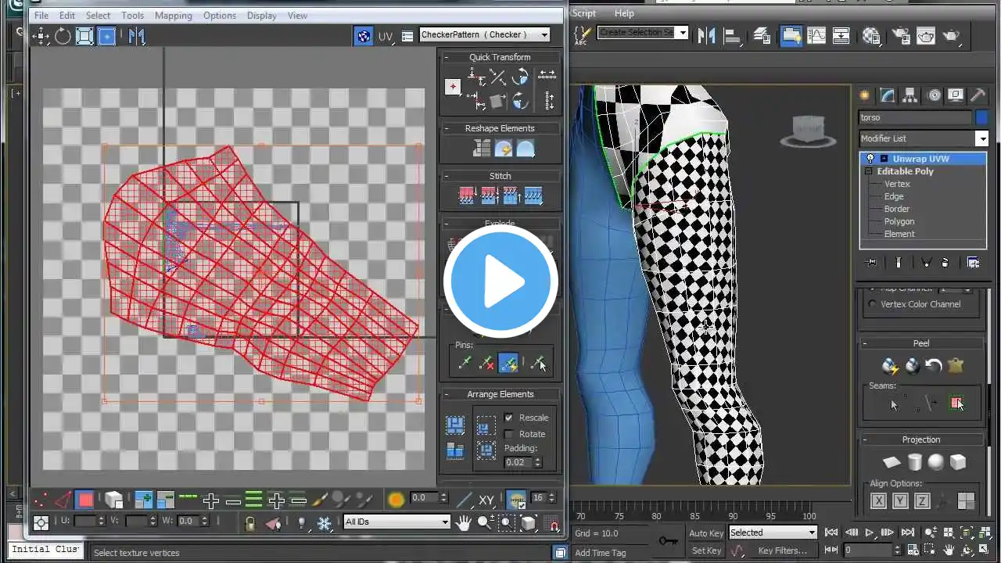Image resolution: width=1001 pixels, height=563 pixels.
Task: Select the Polygon sub-object level
Action: tap(899, 221)
